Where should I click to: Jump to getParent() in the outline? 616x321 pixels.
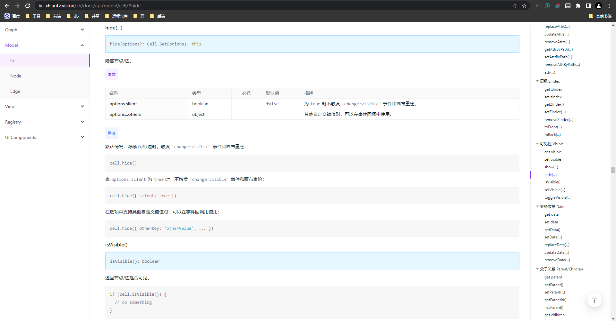[x=554, y=285]
